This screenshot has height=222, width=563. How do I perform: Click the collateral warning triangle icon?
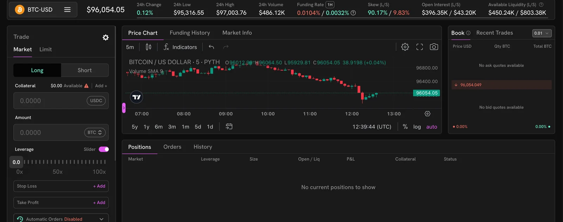point(86,85)
